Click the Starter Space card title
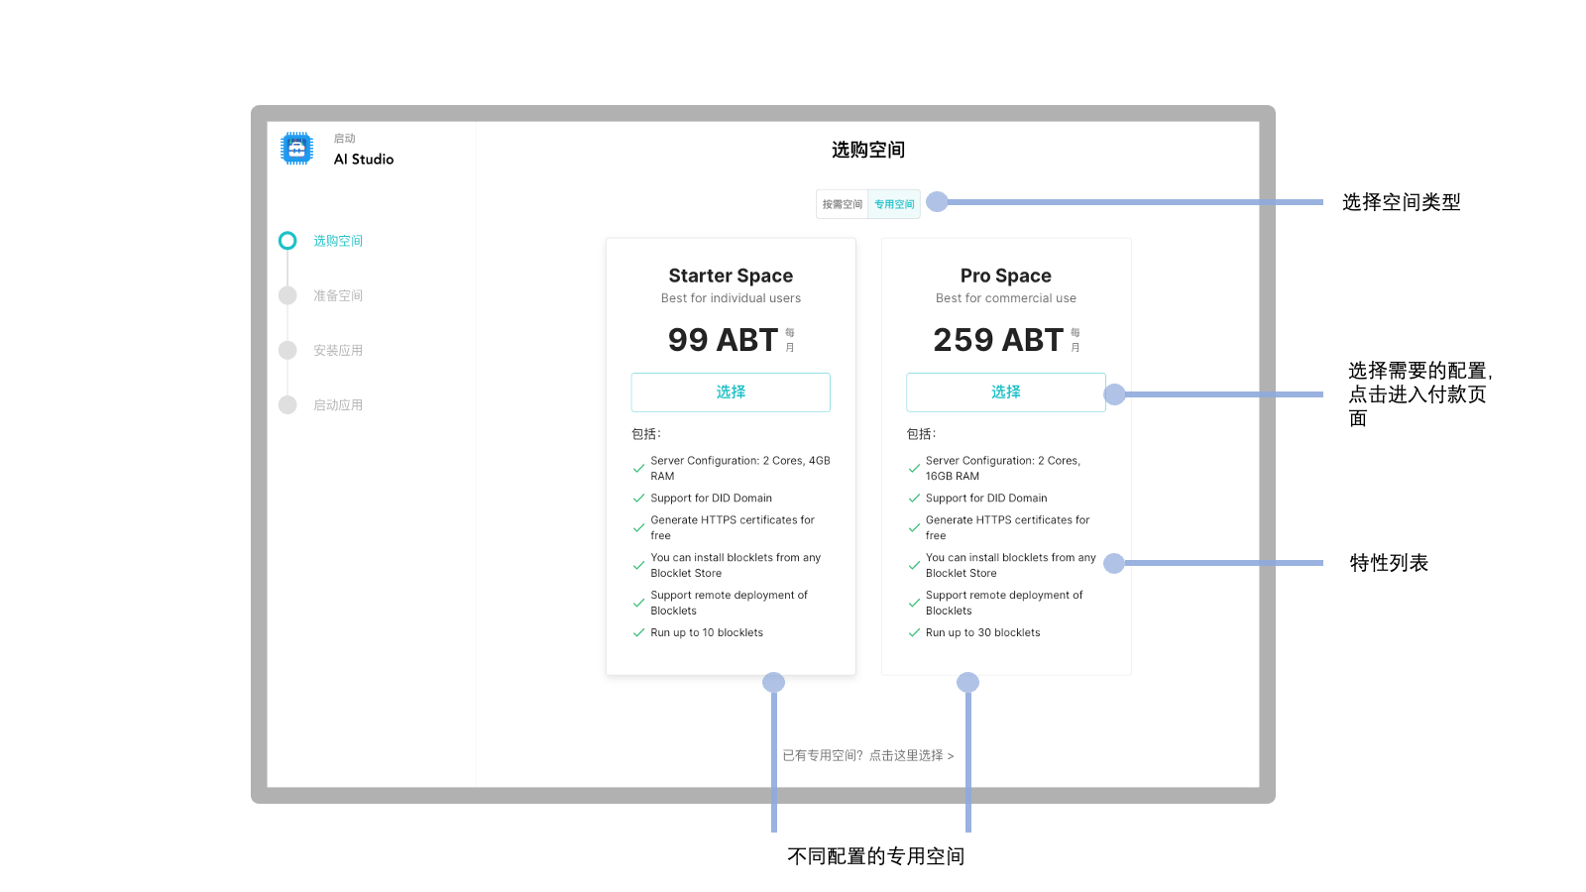 coord(731,276)
